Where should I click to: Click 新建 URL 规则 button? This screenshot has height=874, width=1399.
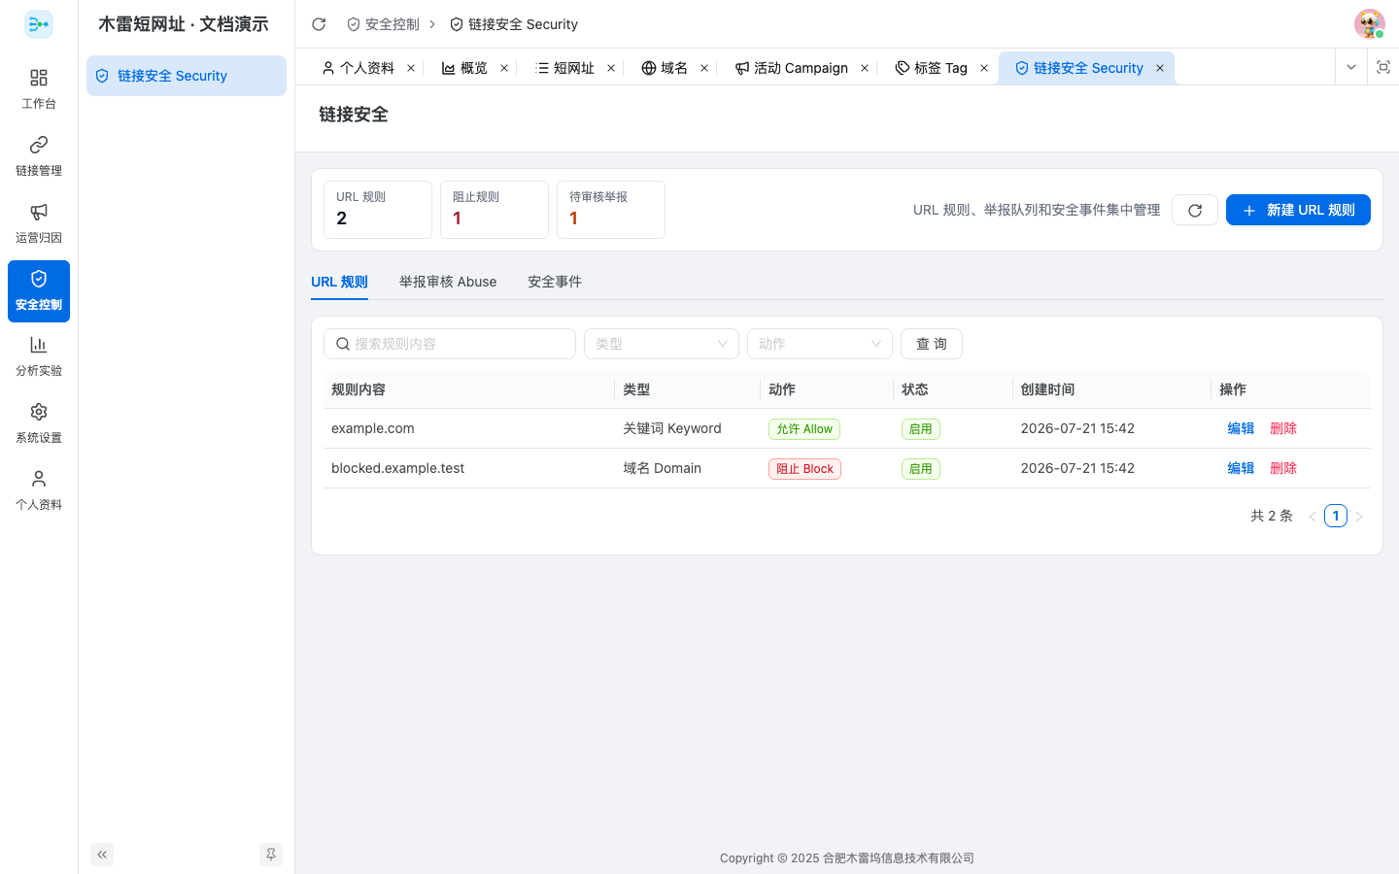pos(1298,210)
